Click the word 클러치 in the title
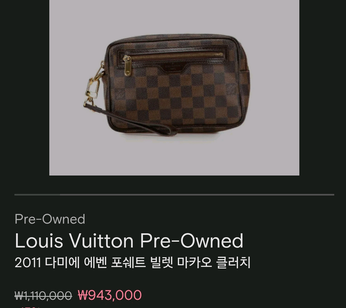 coord(234,262)
